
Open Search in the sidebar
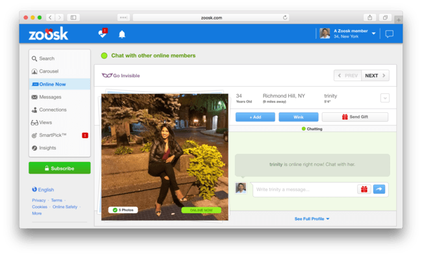(x=60, y=58)
